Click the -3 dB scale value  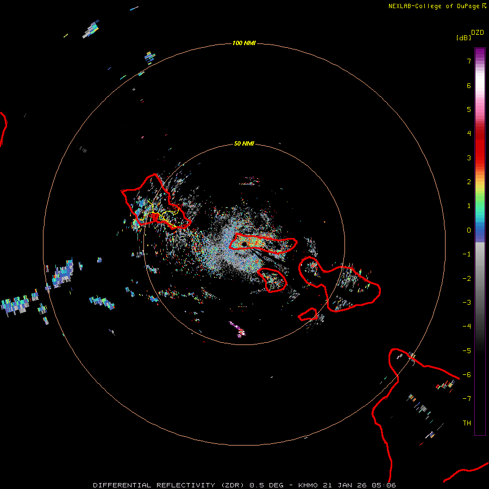click(x=467, y=303)
